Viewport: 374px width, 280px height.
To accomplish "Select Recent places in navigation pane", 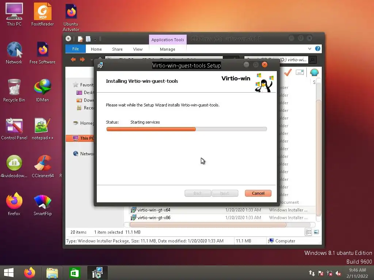I will (x=85, y=108).
